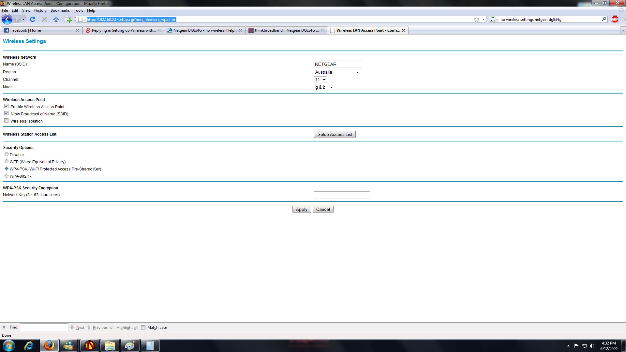Click the Name (SSID) field containing NETGEAR
626x352 pixels.
338,64
